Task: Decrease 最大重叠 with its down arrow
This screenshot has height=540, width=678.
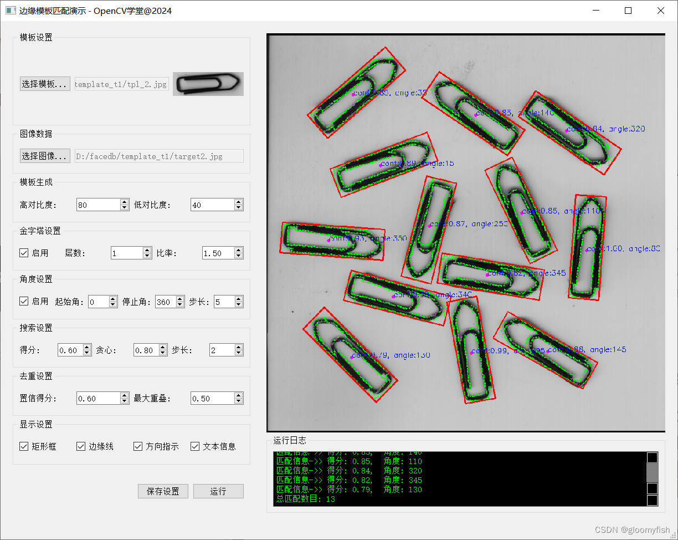Action: pos(239,401)
